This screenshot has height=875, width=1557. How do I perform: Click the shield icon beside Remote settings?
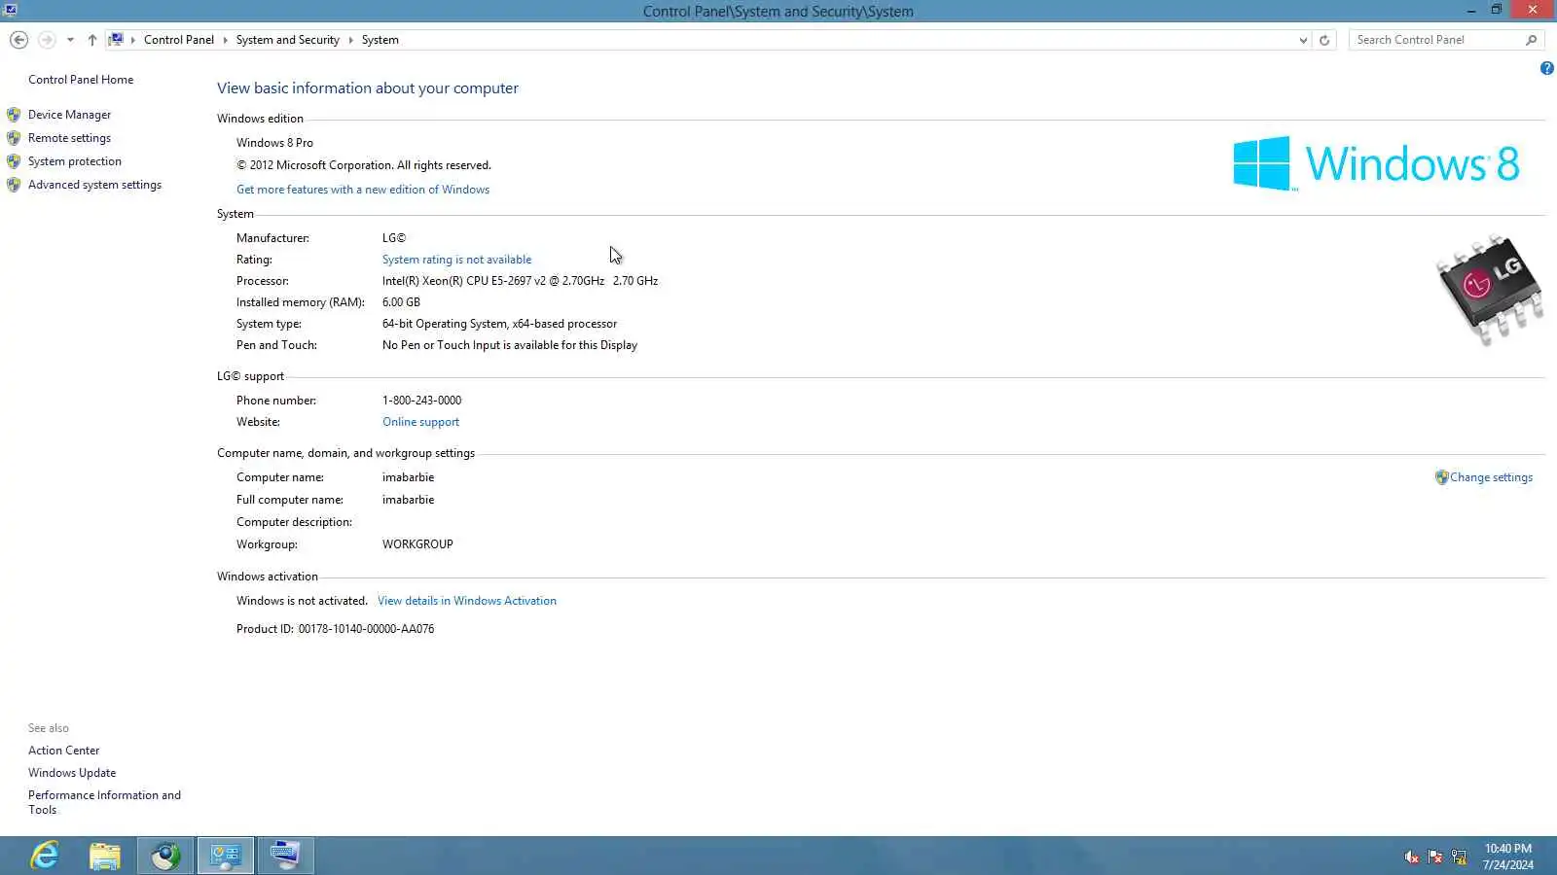click(14, 138)
